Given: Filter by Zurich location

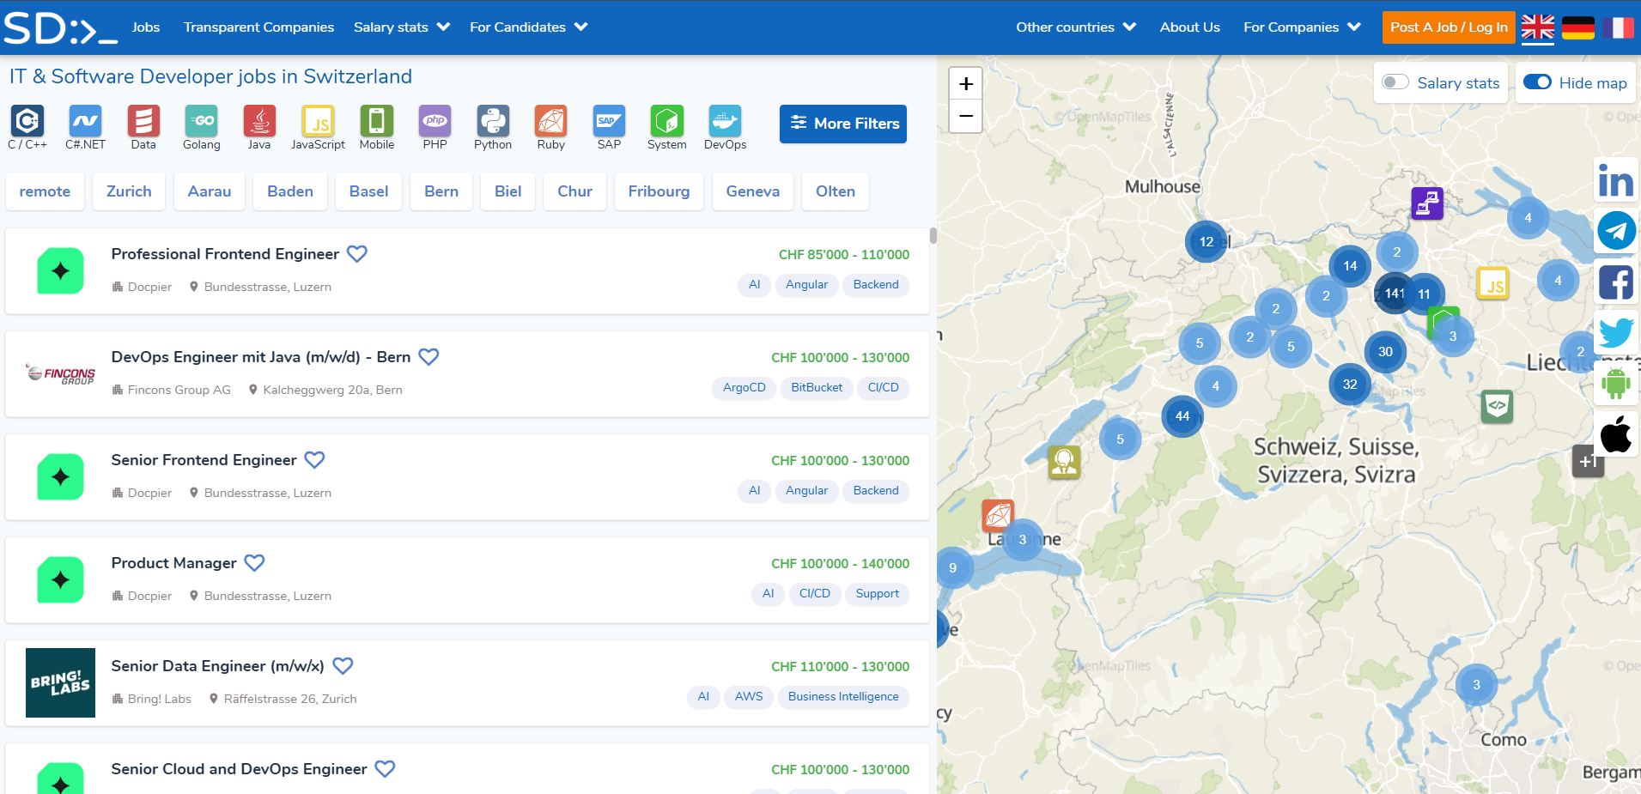Looking at the screenshot, I should tap(129, 191).
